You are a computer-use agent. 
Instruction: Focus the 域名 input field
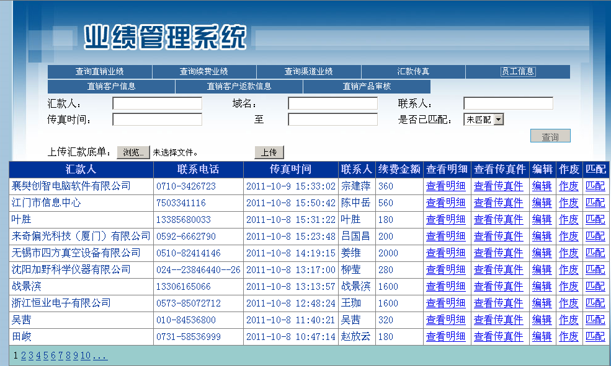(332, 103)
